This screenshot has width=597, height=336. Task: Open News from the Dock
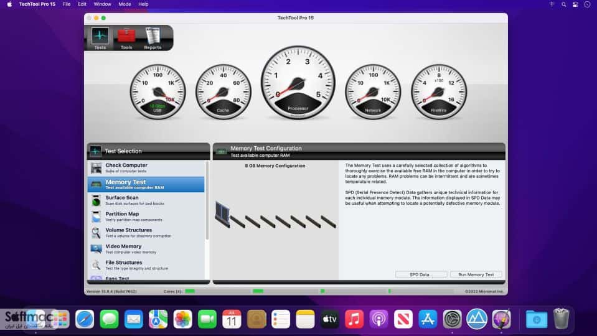(403, 319)
